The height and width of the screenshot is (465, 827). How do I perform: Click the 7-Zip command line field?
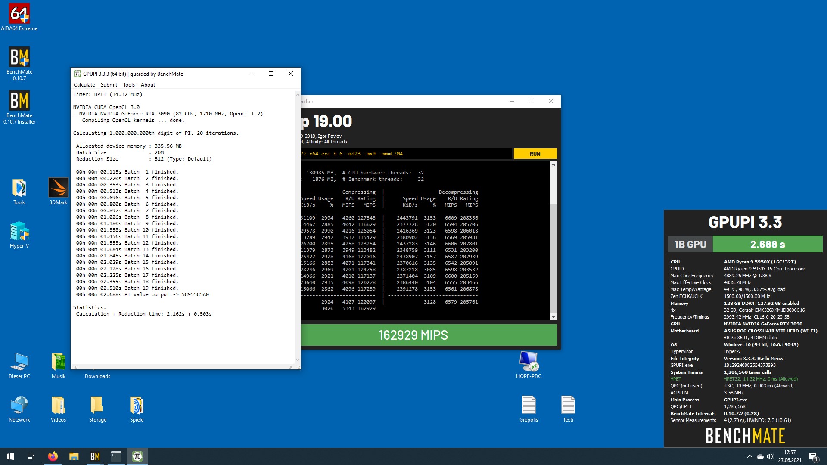406,154
